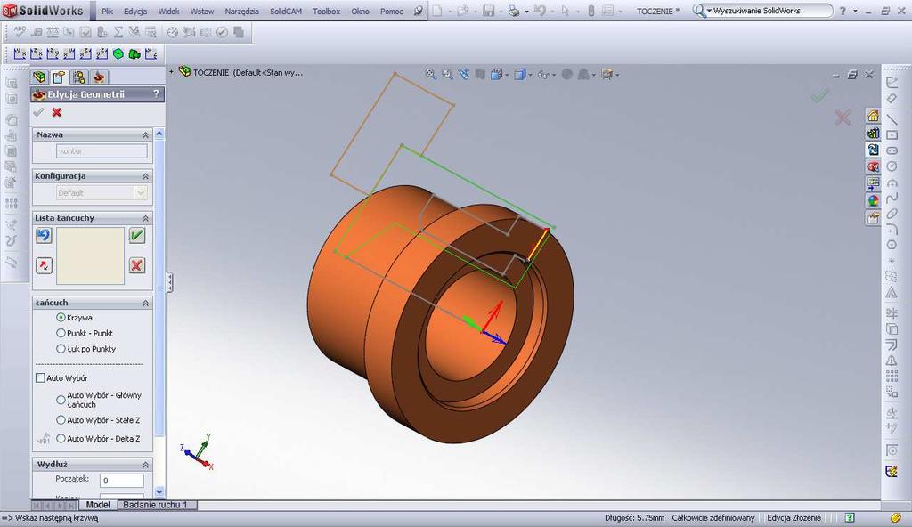Open the Appearances color ball icon
The image size is (912, 527).
click(873, 200)
